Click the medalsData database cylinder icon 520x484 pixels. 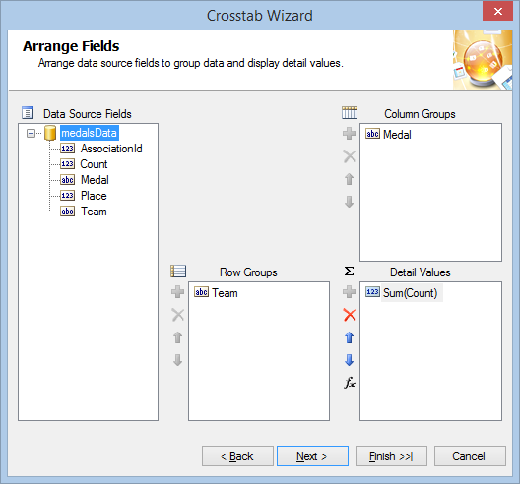click(50, 133)
